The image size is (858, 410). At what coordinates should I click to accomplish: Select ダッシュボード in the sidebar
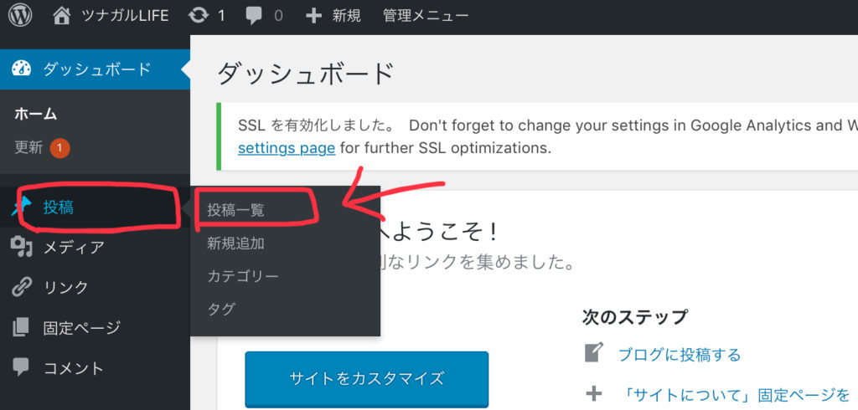(96, 69)
